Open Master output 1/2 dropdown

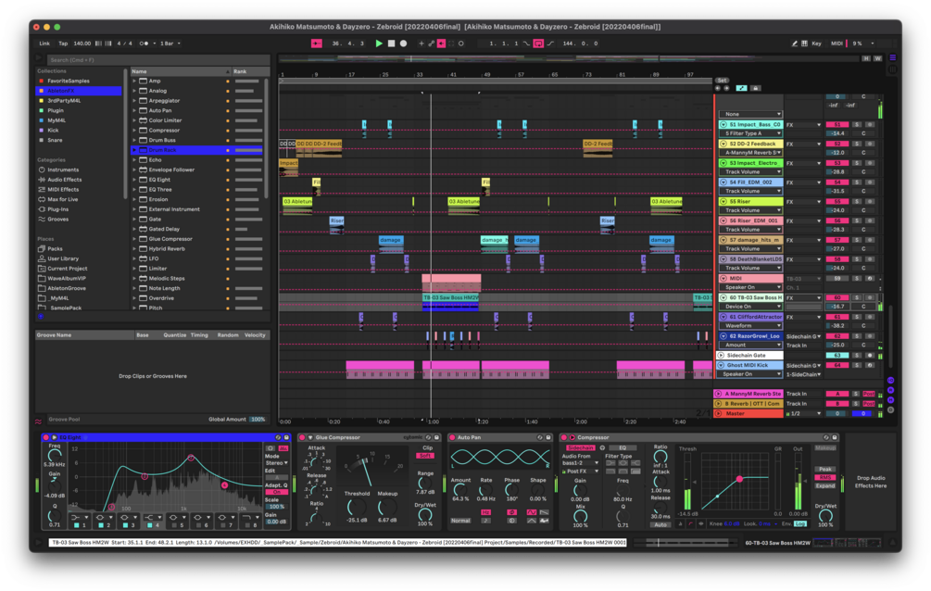pos(803,413)
